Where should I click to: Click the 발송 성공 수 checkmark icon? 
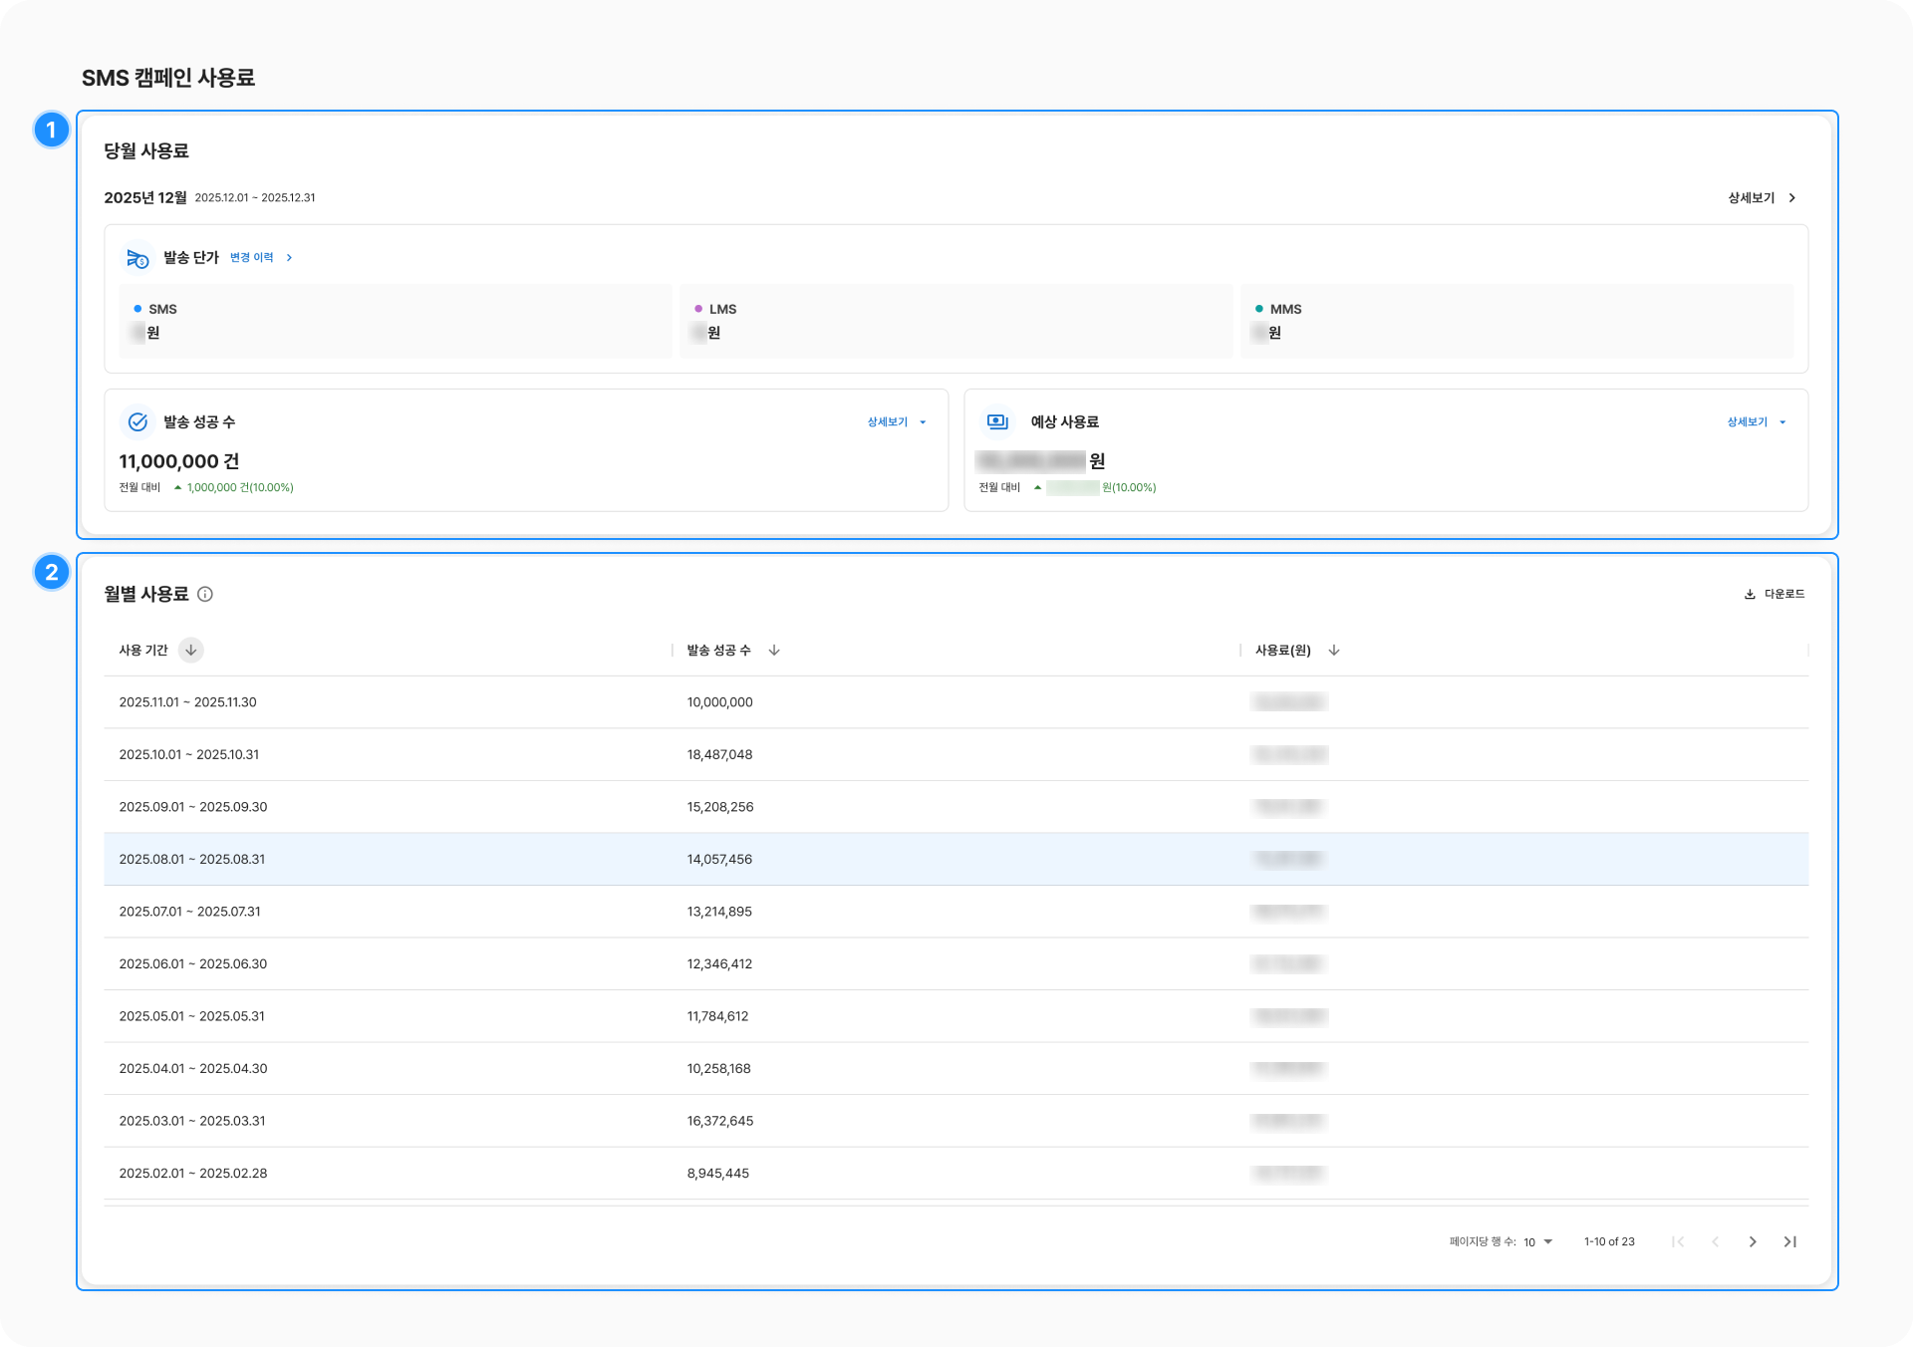point(137,422)
